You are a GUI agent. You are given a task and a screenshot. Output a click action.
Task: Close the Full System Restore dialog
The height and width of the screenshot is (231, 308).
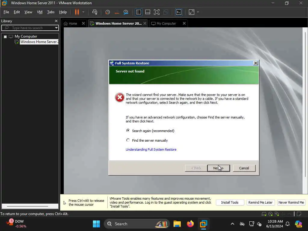[255, 63]
